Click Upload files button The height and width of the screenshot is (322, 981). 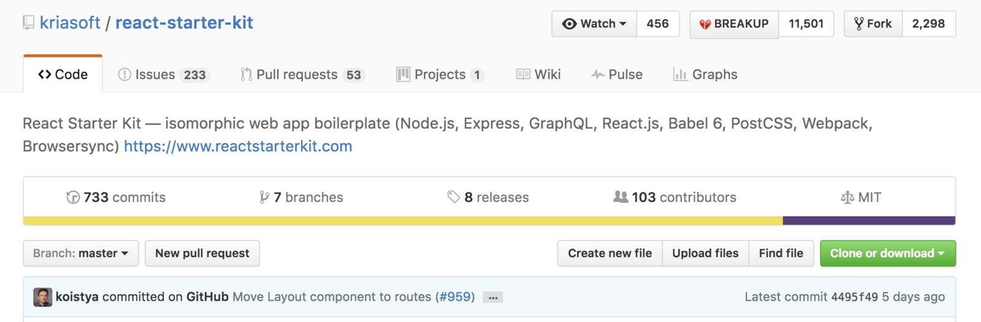tap(706, 253)
